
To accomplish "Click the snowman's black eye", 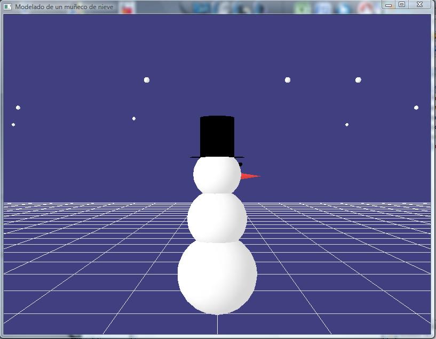I will [241, 164].
